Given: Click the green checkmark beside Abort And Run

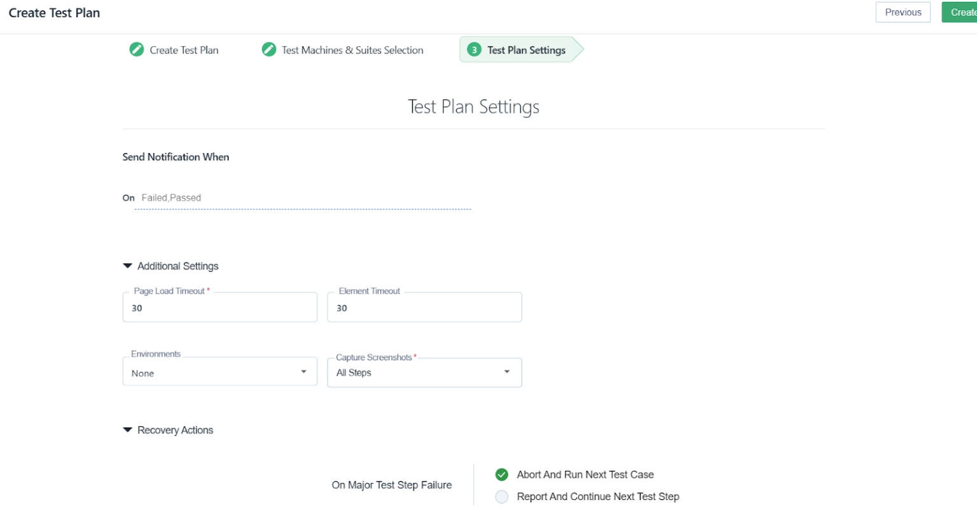Looking at the screenshot, I should coord(501,474).
